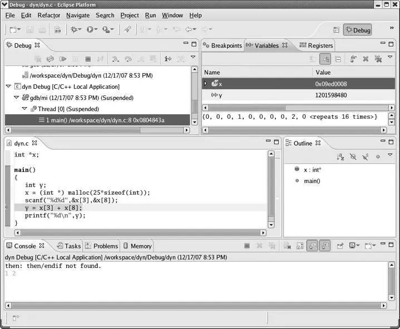Click the Step Over icon in Debug toolbar

click(128, 59)
